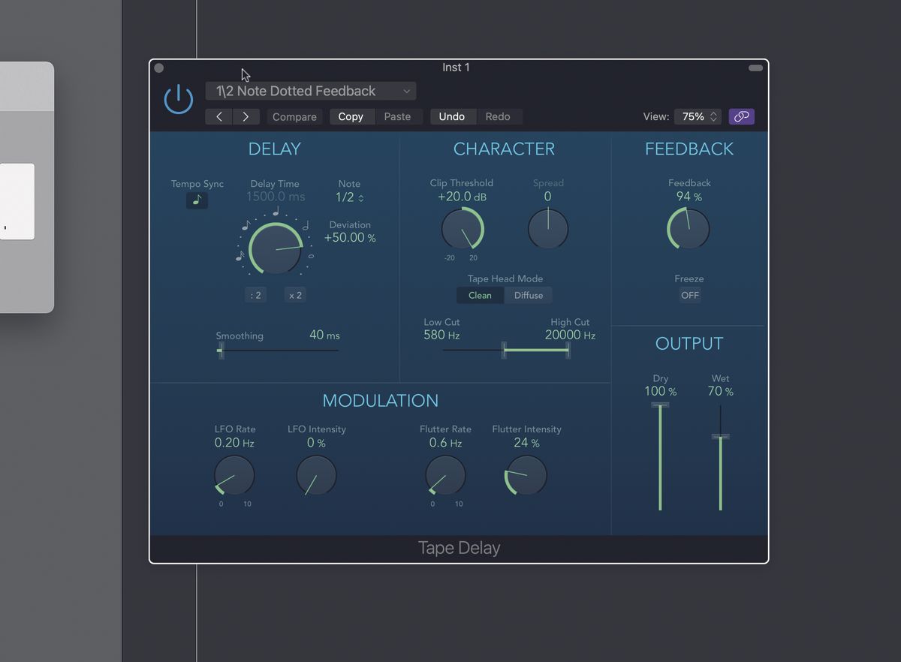901x662 pixels.
Task: Enable Tempo Sync via the note icon
Action: point(197,200)
